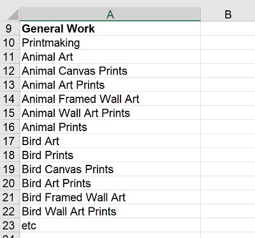
Task: Click the Animal Art Prints cell
Action: [x=110, y=85]
